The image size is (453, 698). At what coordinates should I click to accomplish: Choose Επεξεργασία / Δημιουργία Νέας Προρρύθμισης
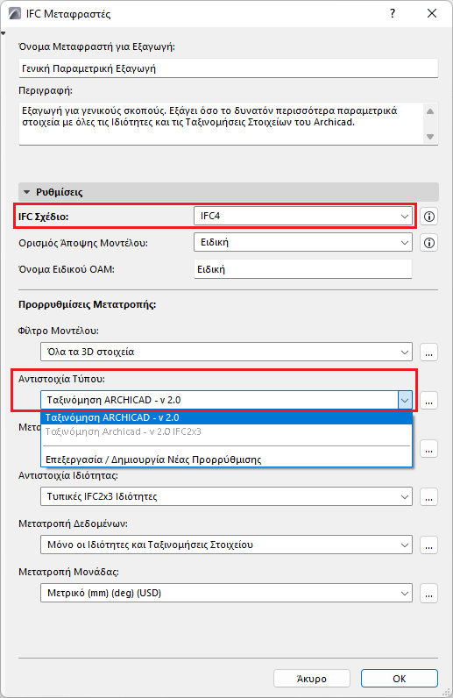(226, 459)
